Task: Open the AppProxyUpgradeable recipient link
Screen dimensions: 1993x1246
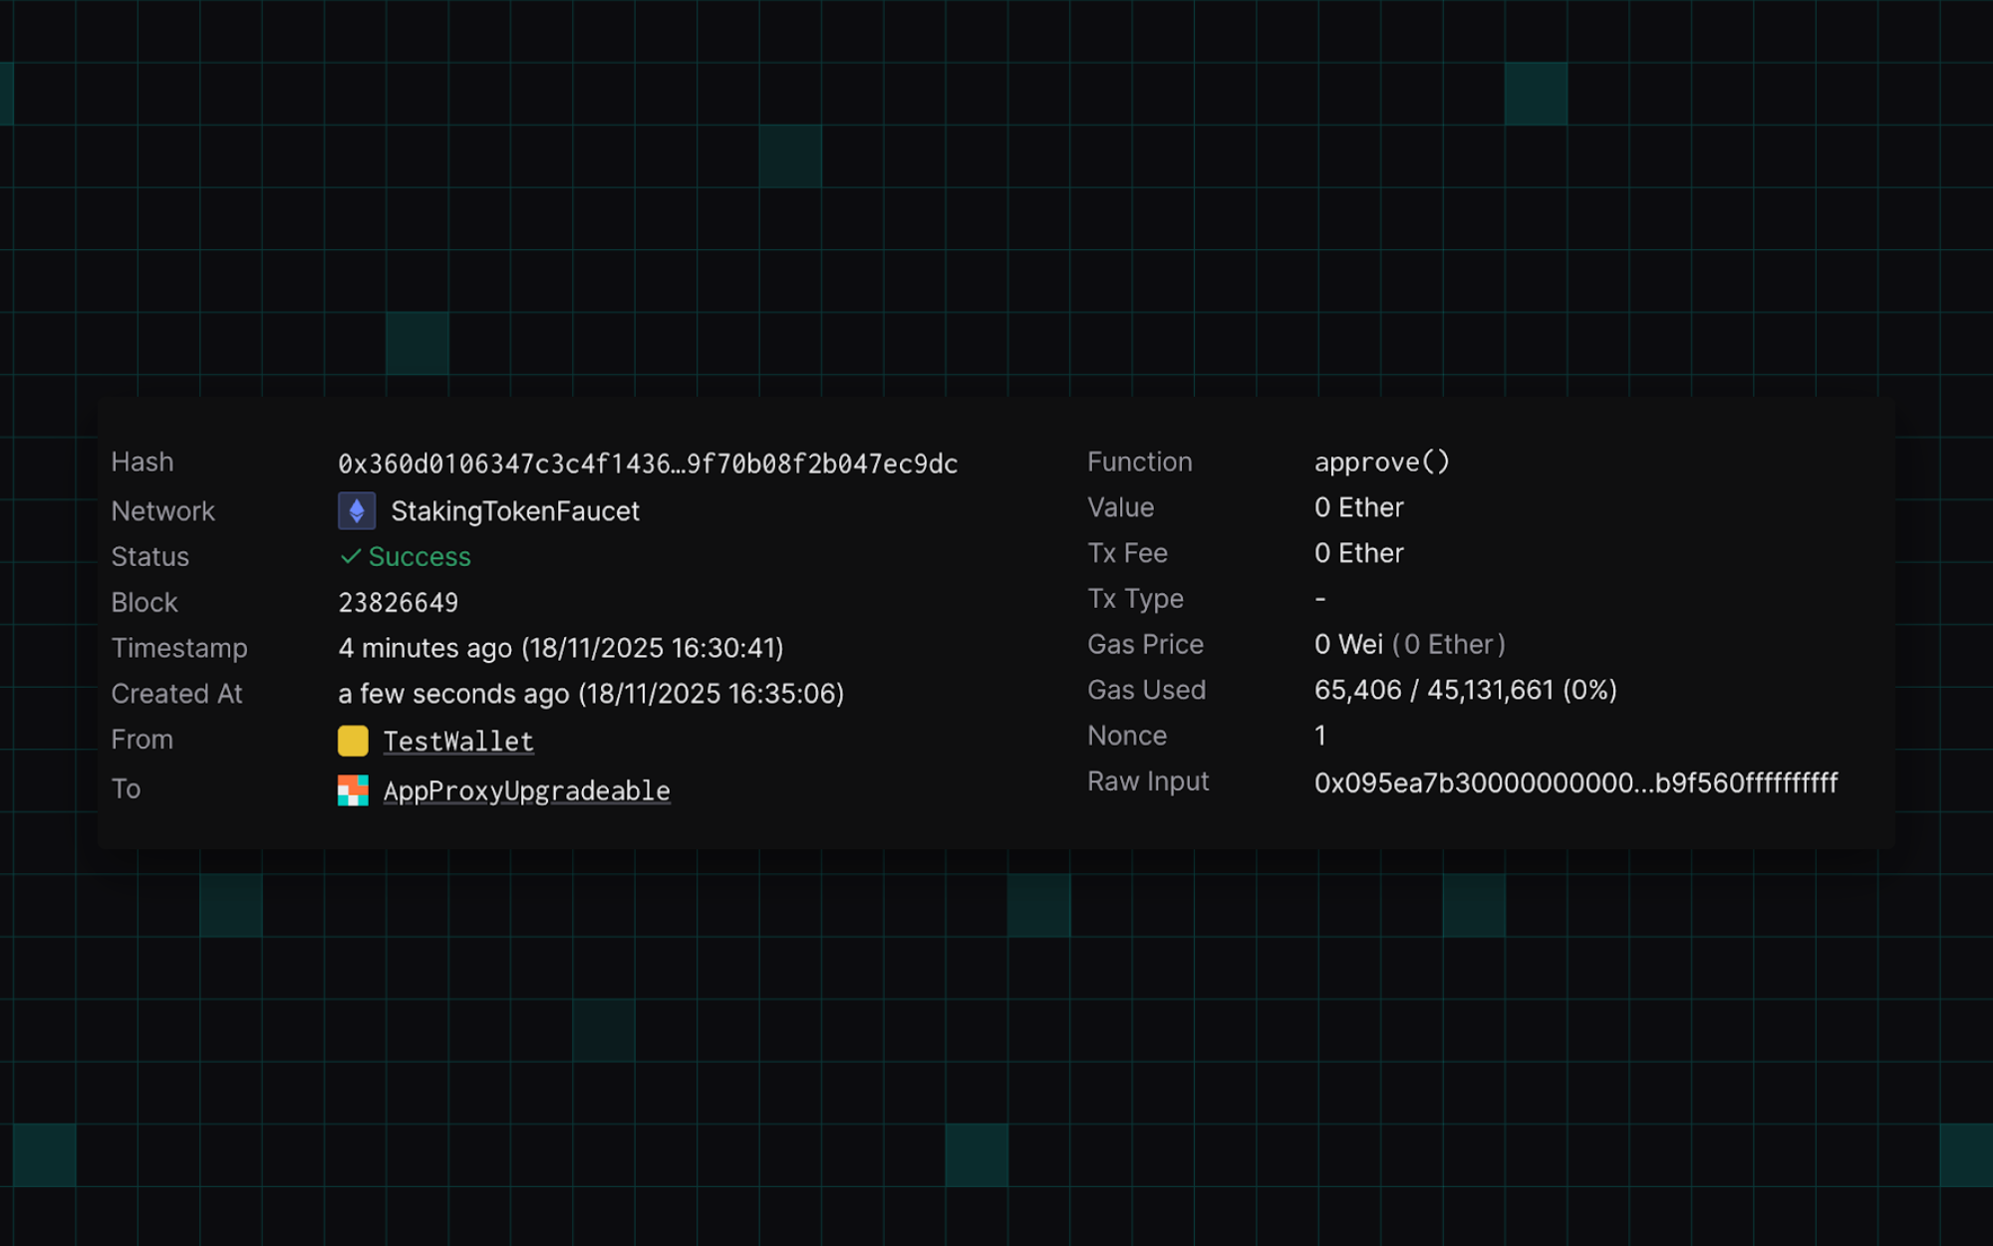Action: pyautogui.click(x=526, y=791)
